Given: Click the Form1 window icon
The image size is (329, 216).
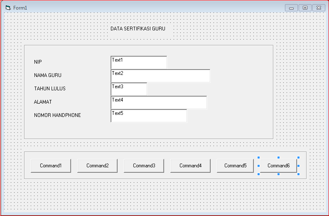Looking at the screenshot, I should [8, 8].
